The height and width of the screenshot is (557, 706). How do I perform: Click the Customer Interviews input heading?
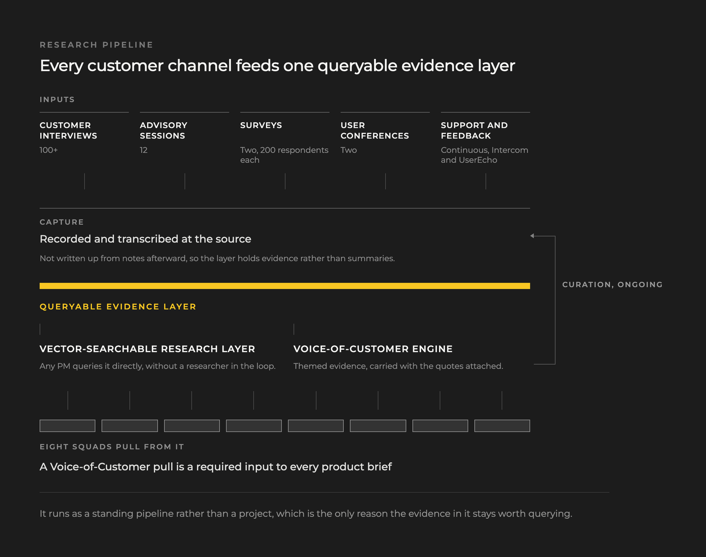[68, 131]
